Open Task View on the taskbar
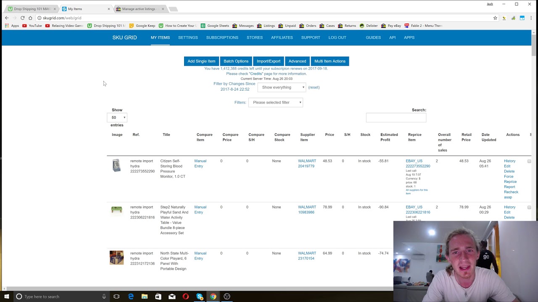Viewport: 538px width, 302px height. click(116, 297)
